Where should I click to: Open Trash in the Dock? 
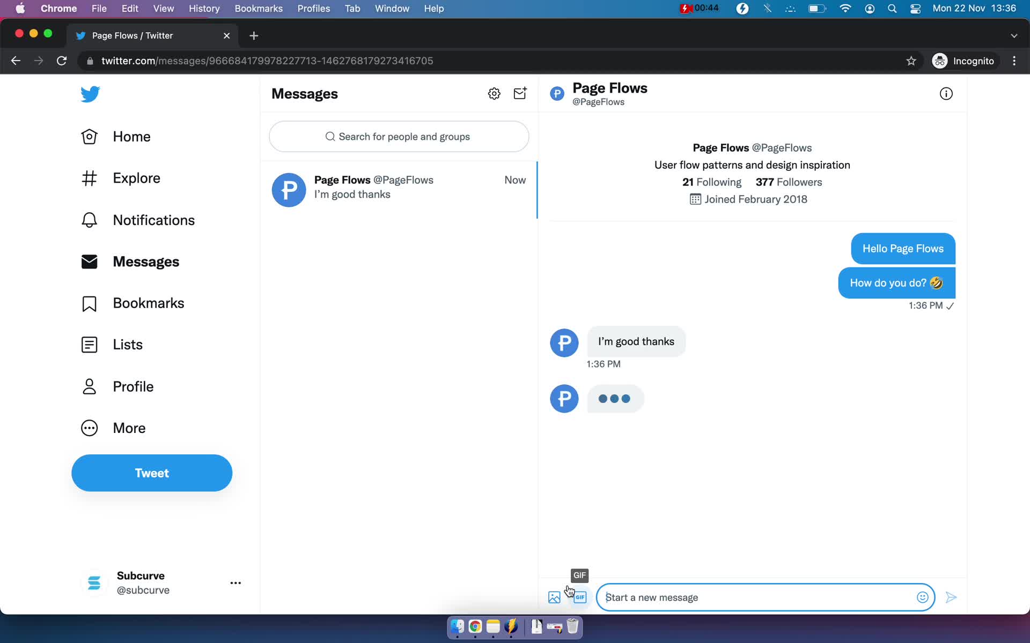point(572,626)
